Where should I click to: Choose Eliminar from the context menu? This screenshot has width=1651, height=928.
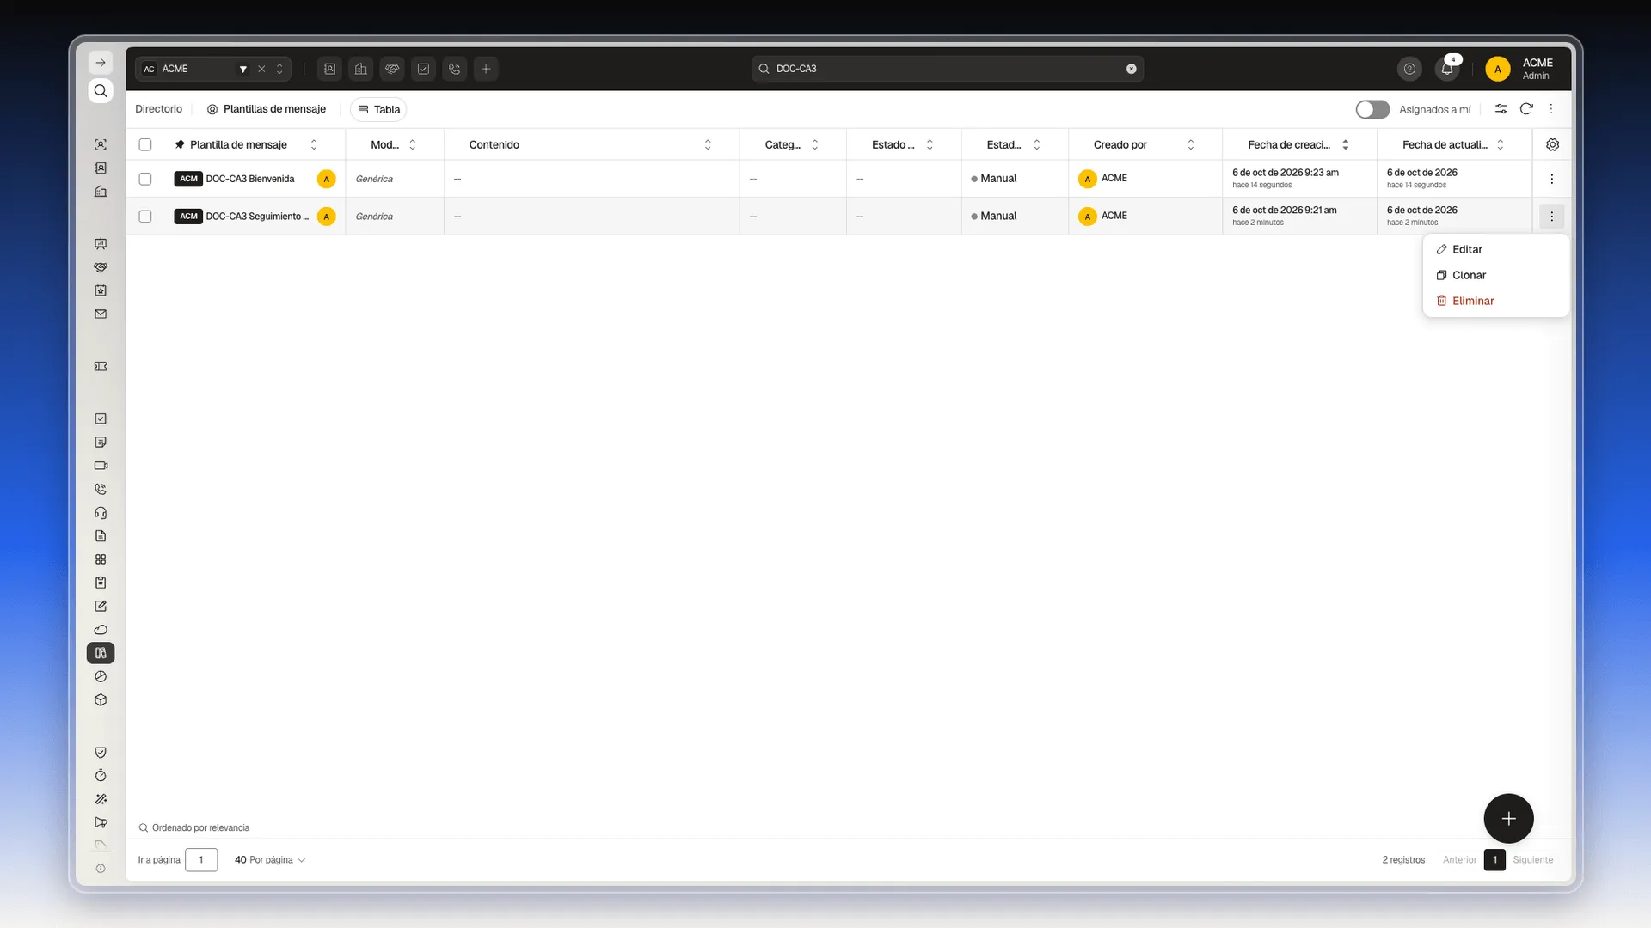click(1496, 301)
